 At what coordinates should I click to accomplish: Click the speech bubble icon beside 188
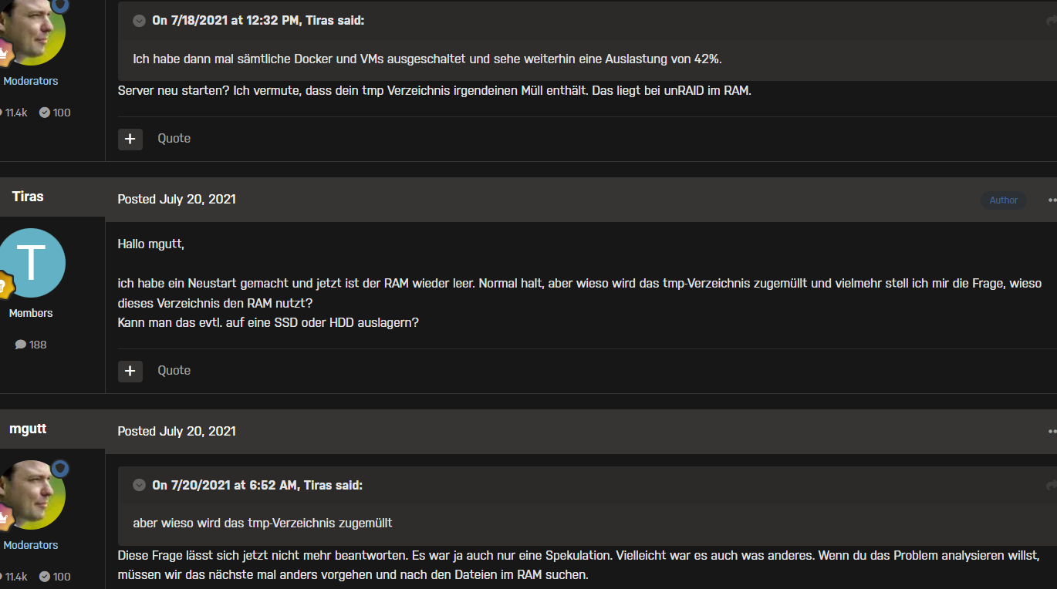click(21, 345)
